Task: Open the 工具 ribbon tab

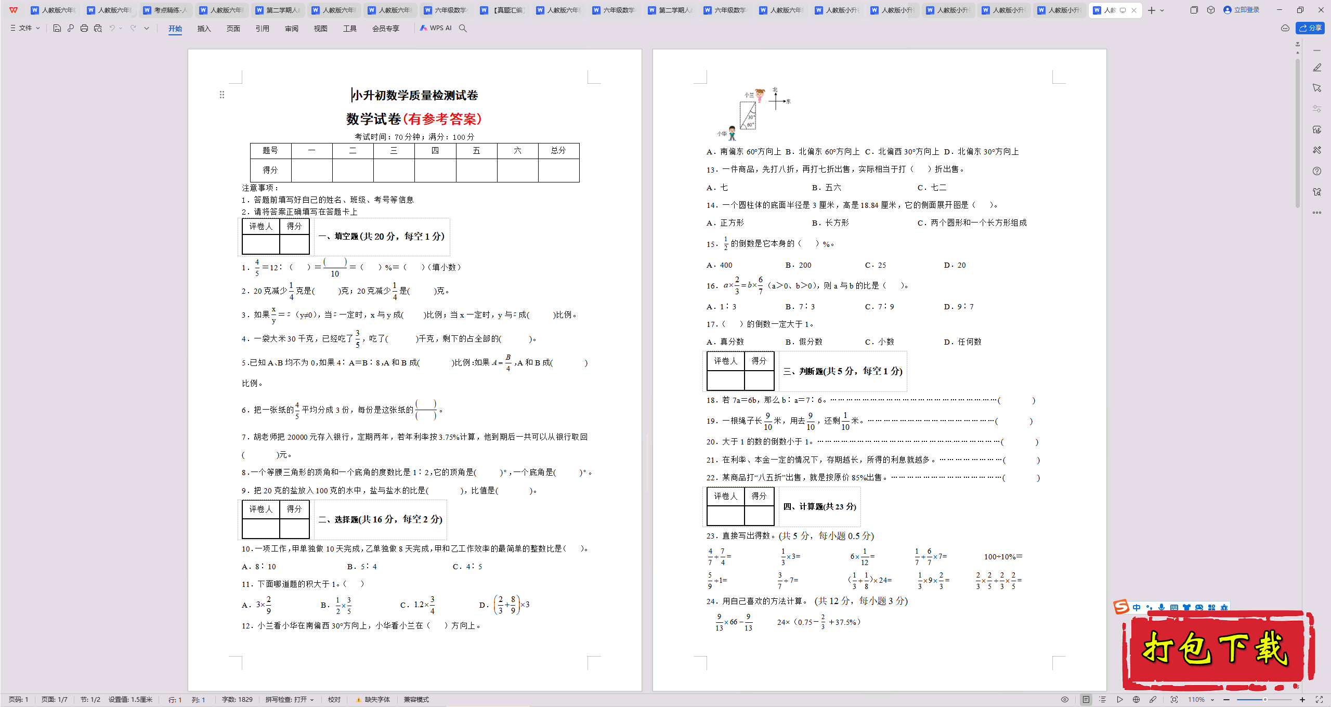Action: [350, 28]
